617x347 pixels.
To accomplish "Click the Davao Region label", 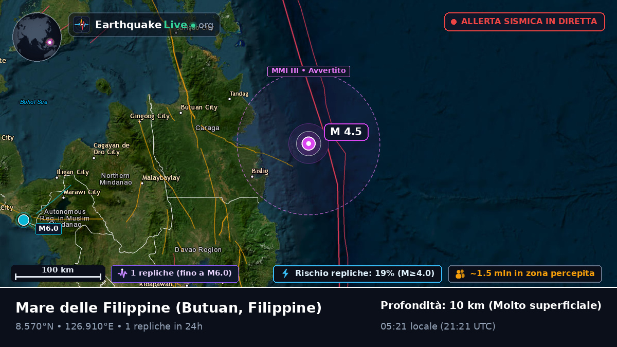I will [198, 250].
